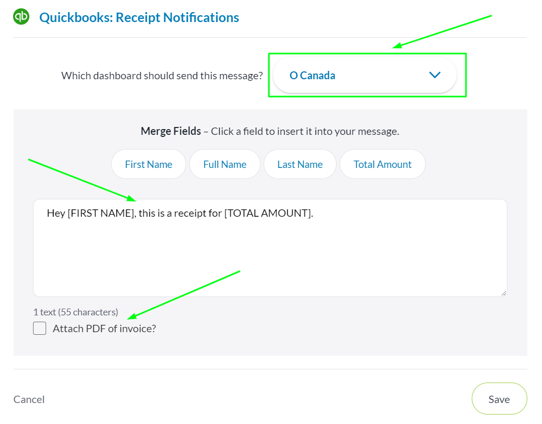Insert the First Name merge field
The width and height of the screenshot is (542, 424).
(149, 164)
